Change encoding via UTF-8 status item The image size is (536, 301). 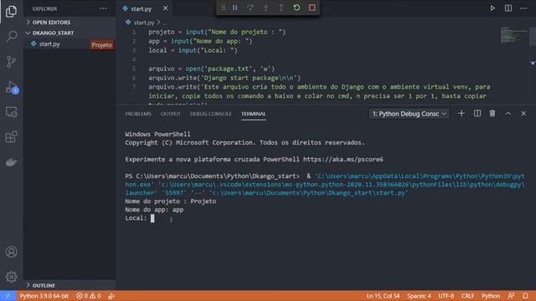[x=446, y=296]
